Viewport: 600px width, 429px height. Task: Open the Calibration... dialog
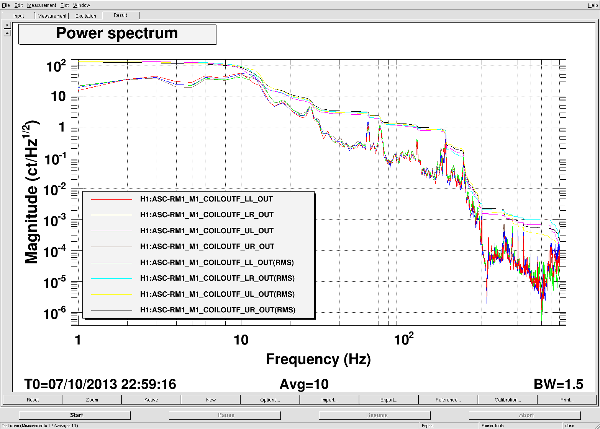pyautogui.click(x=507, y=400)
